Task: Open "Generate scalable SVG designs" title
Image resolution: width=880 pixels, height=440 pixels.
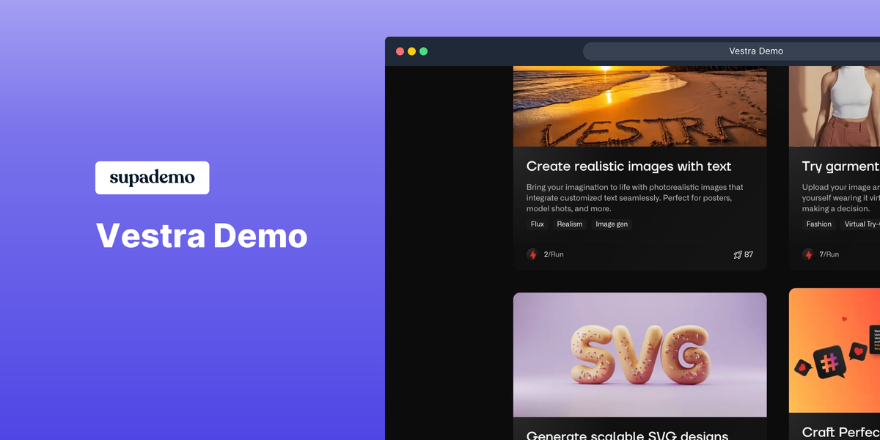Action: (627, 435)
